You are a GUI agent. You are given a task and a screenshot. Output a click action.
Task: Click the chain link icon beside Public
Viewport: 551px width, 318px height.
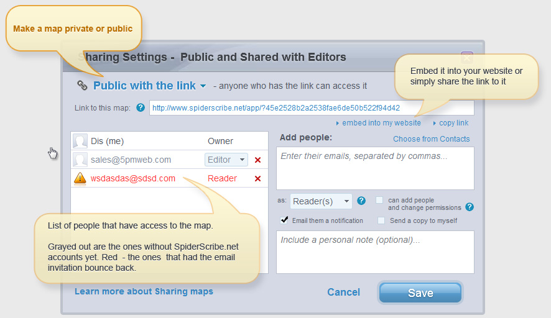82,86
